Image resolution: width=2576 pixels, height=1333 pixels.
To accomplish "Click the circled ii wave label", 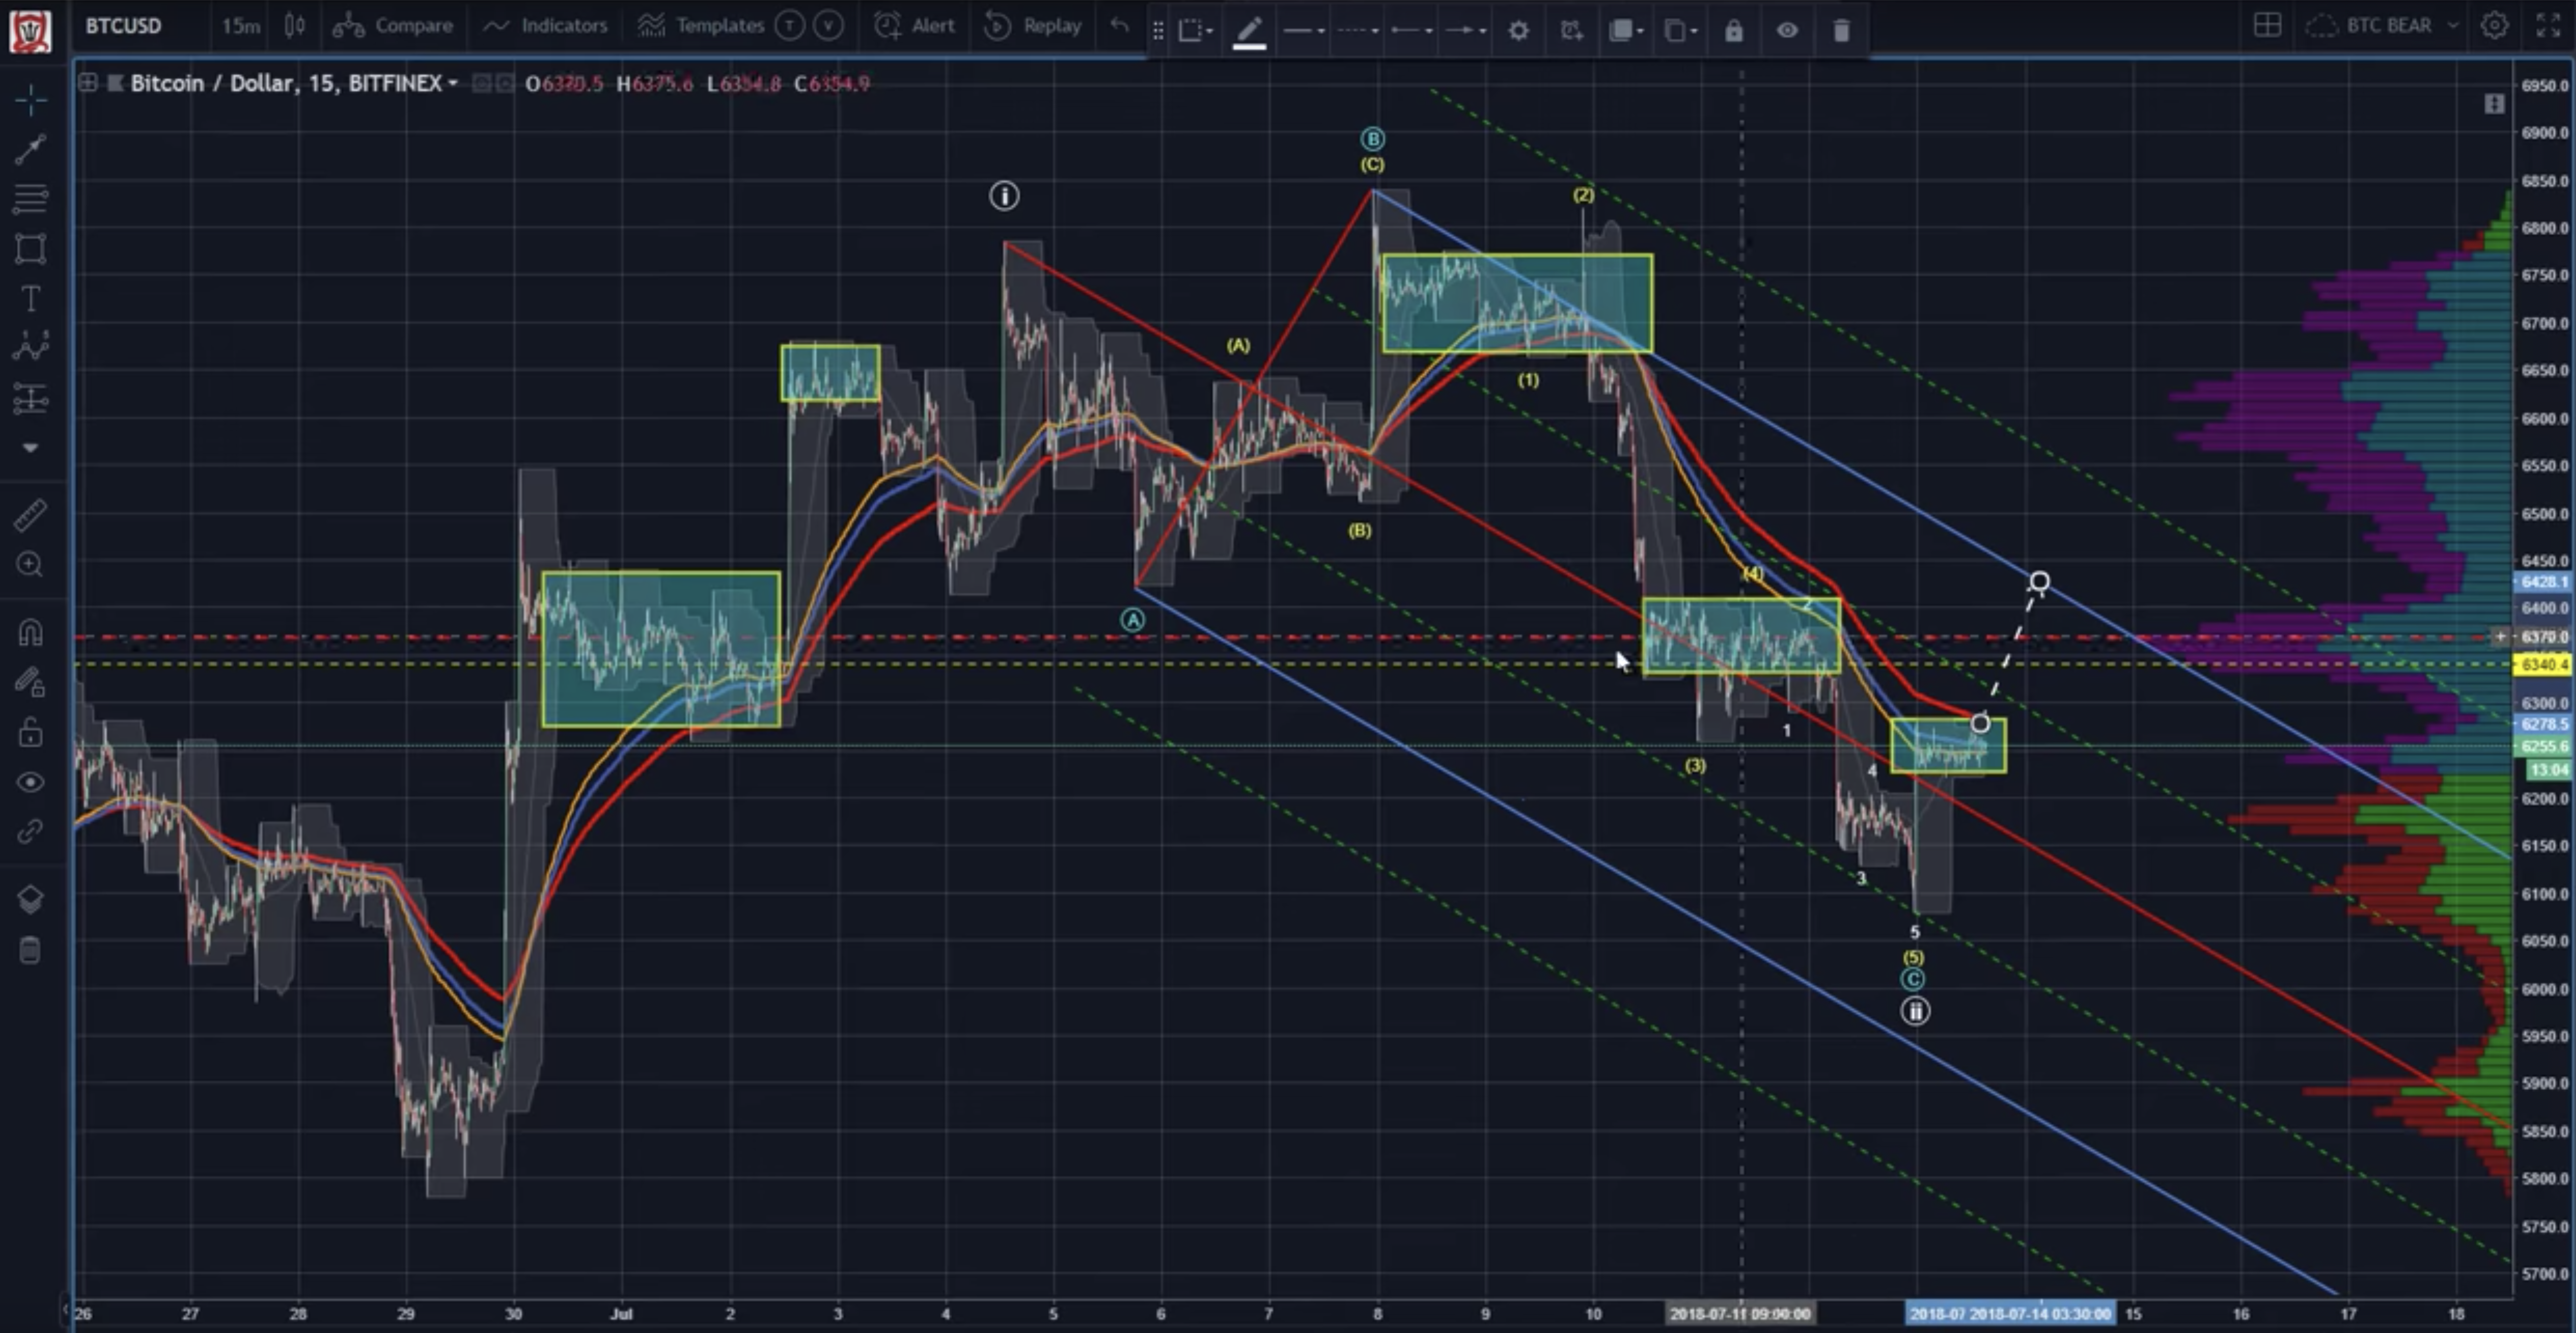I will point(1915,1011).
